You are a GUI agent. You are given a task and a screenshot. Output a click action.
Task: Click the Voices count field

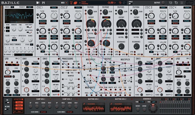click(x=12, y=7)
